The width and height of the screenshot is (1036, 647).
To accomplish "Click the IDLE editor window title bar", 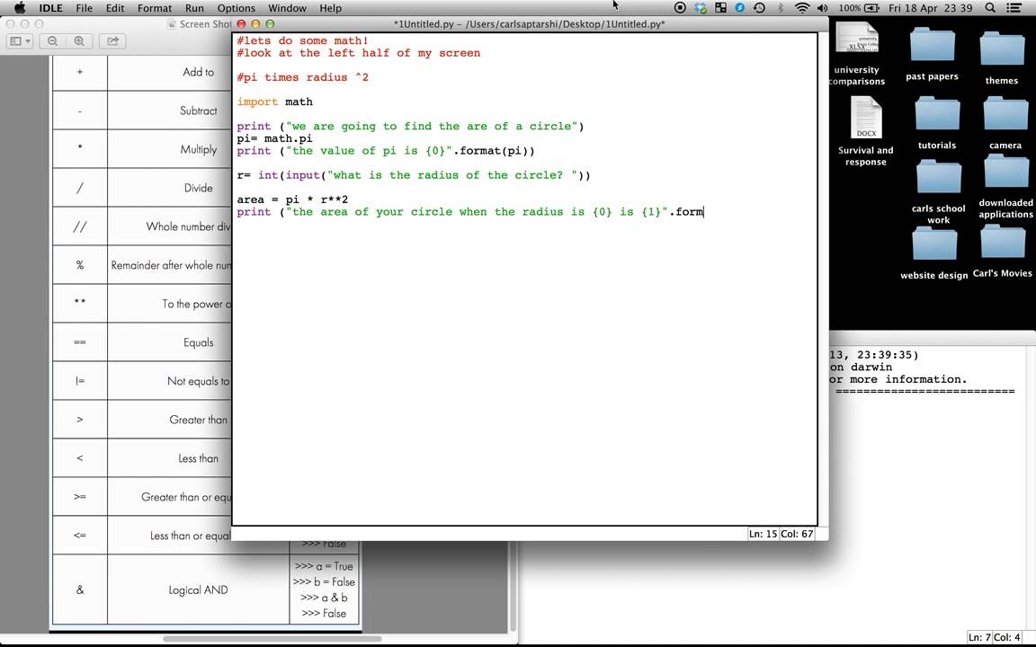I will (x=529, y=23).
